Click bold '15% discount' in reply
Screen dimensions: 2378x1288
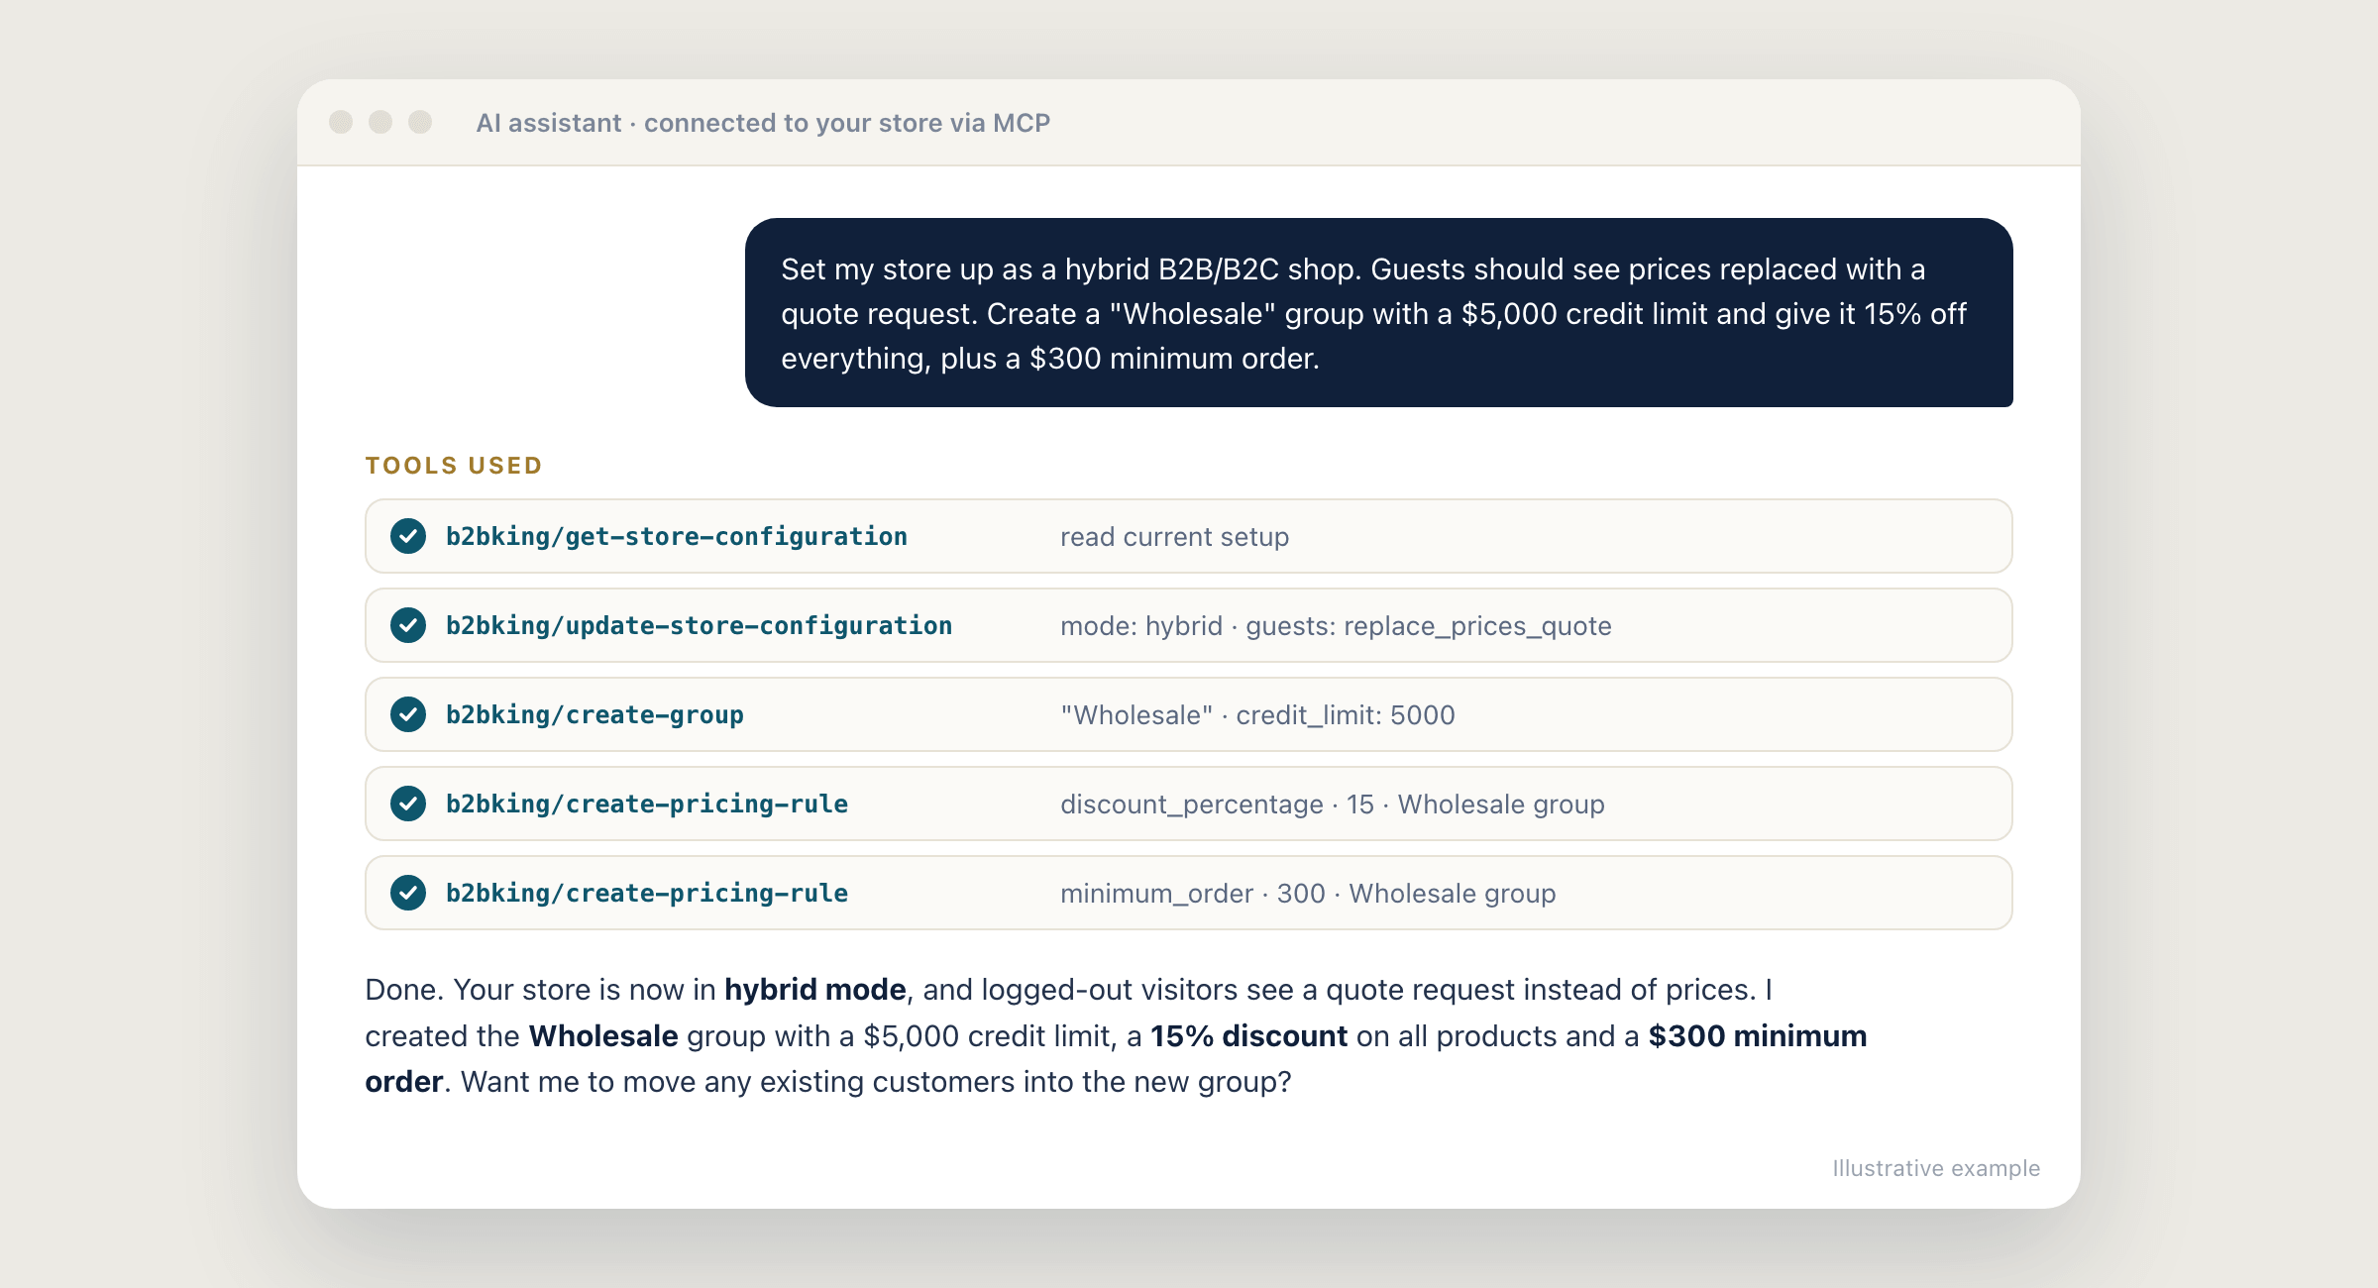pyautogui.click(x=1248, y=1036)
